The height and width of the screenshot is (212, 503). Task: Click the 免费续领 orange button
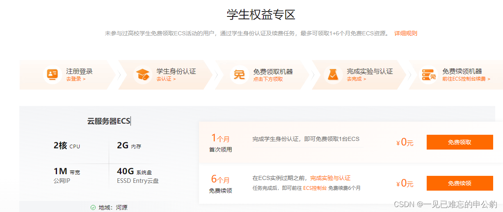(x=460, y=183)
